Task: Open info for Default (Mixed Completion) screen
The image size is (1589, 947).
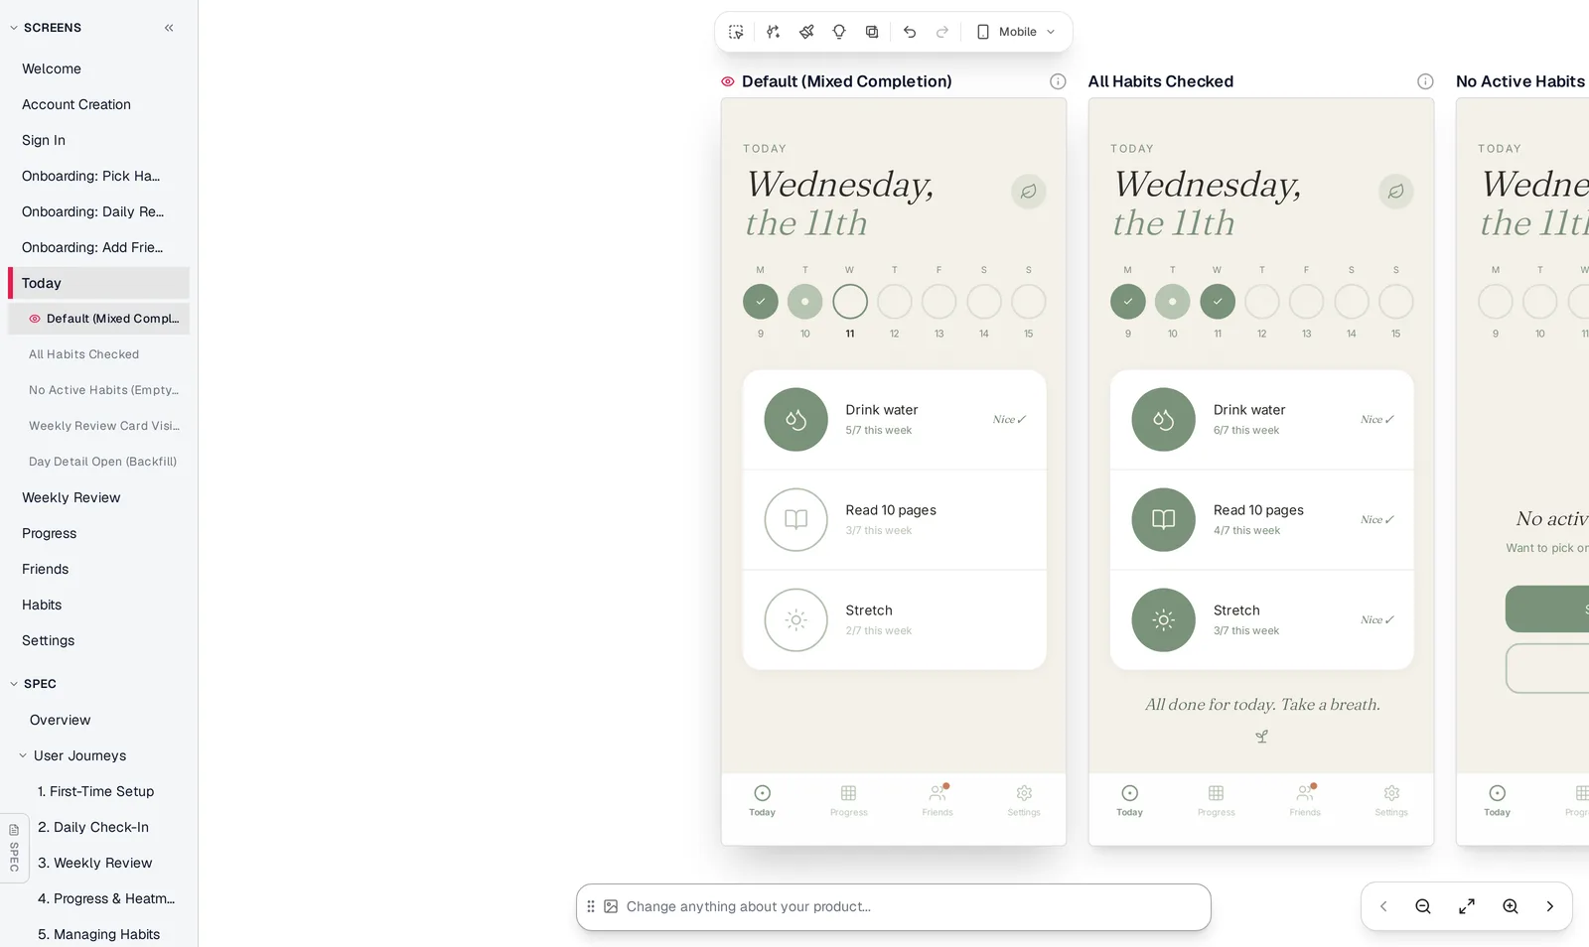Action: click(1058, 81)
